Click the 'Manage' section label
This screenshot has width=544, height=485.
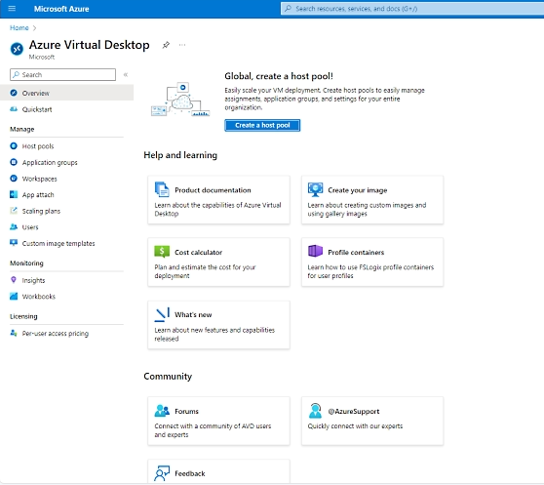tap(21, 129)
